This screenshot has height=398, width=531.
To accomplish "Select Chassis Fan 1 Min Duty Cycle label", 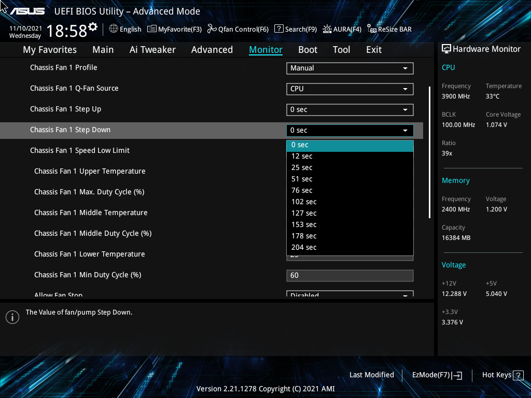I will (x=88, y=275).
